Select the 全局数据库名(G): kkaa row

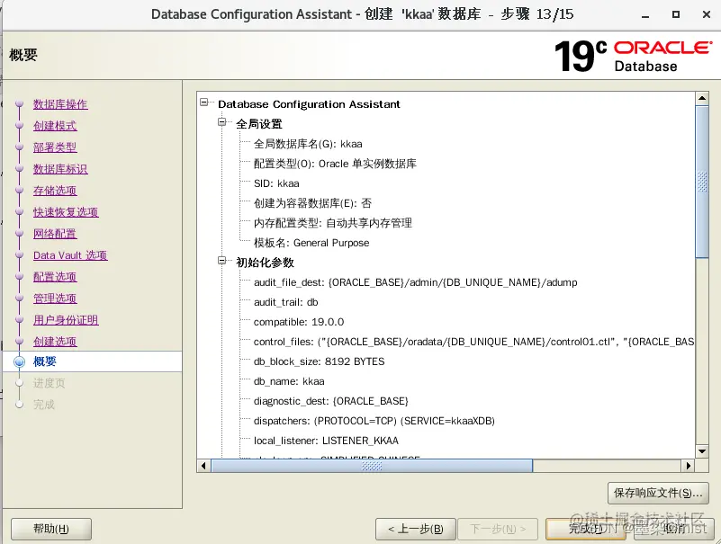[308, 144]
